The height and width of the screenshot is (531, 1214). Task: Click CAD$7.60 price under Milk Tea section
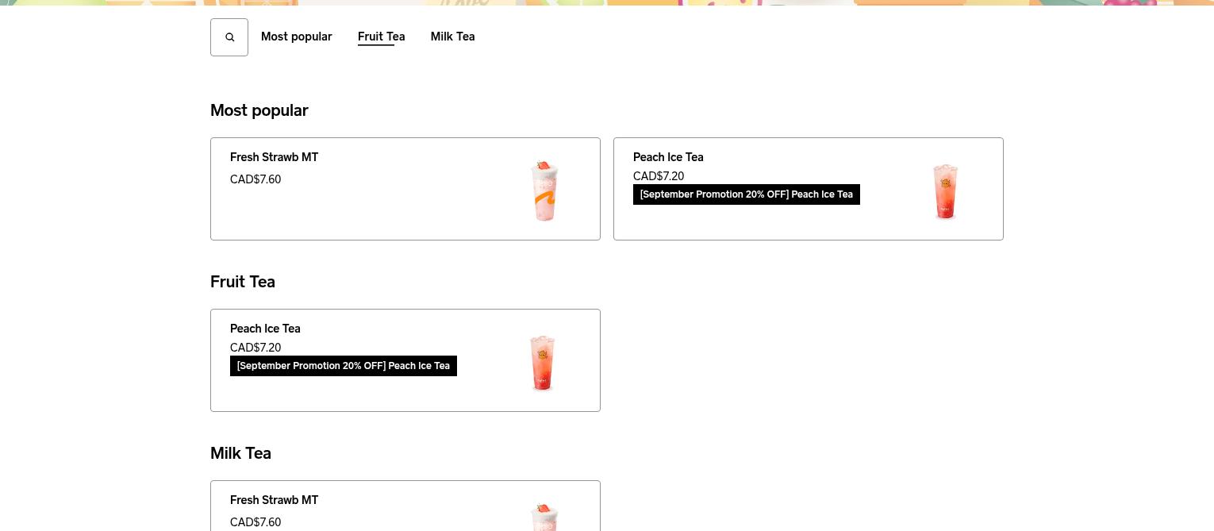(x=255, y=522)
